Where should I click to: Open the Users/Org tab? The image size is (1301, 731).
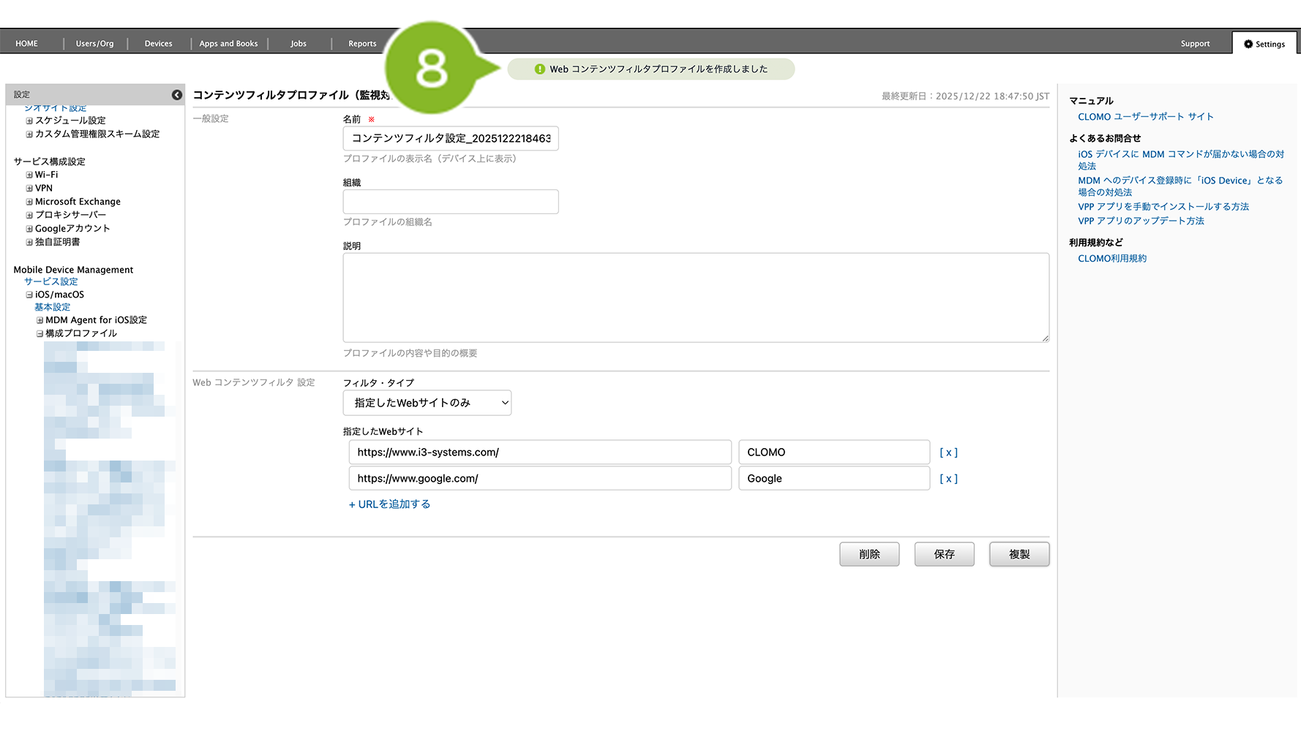(94, 44)
